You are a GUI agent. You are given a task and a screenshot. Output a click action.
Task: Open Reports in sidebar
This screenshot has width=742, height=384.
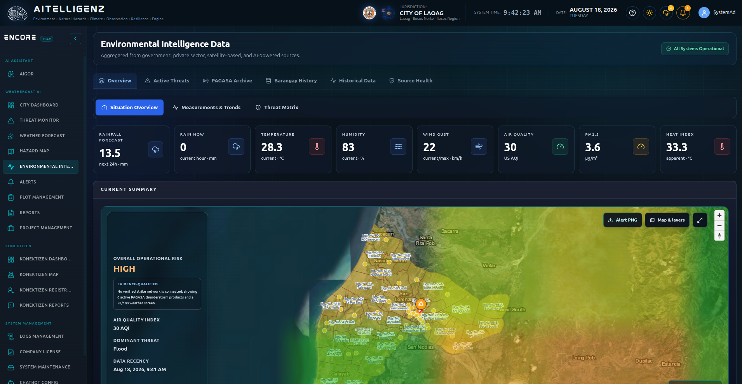pyautogui.click(x=40, y=213)
